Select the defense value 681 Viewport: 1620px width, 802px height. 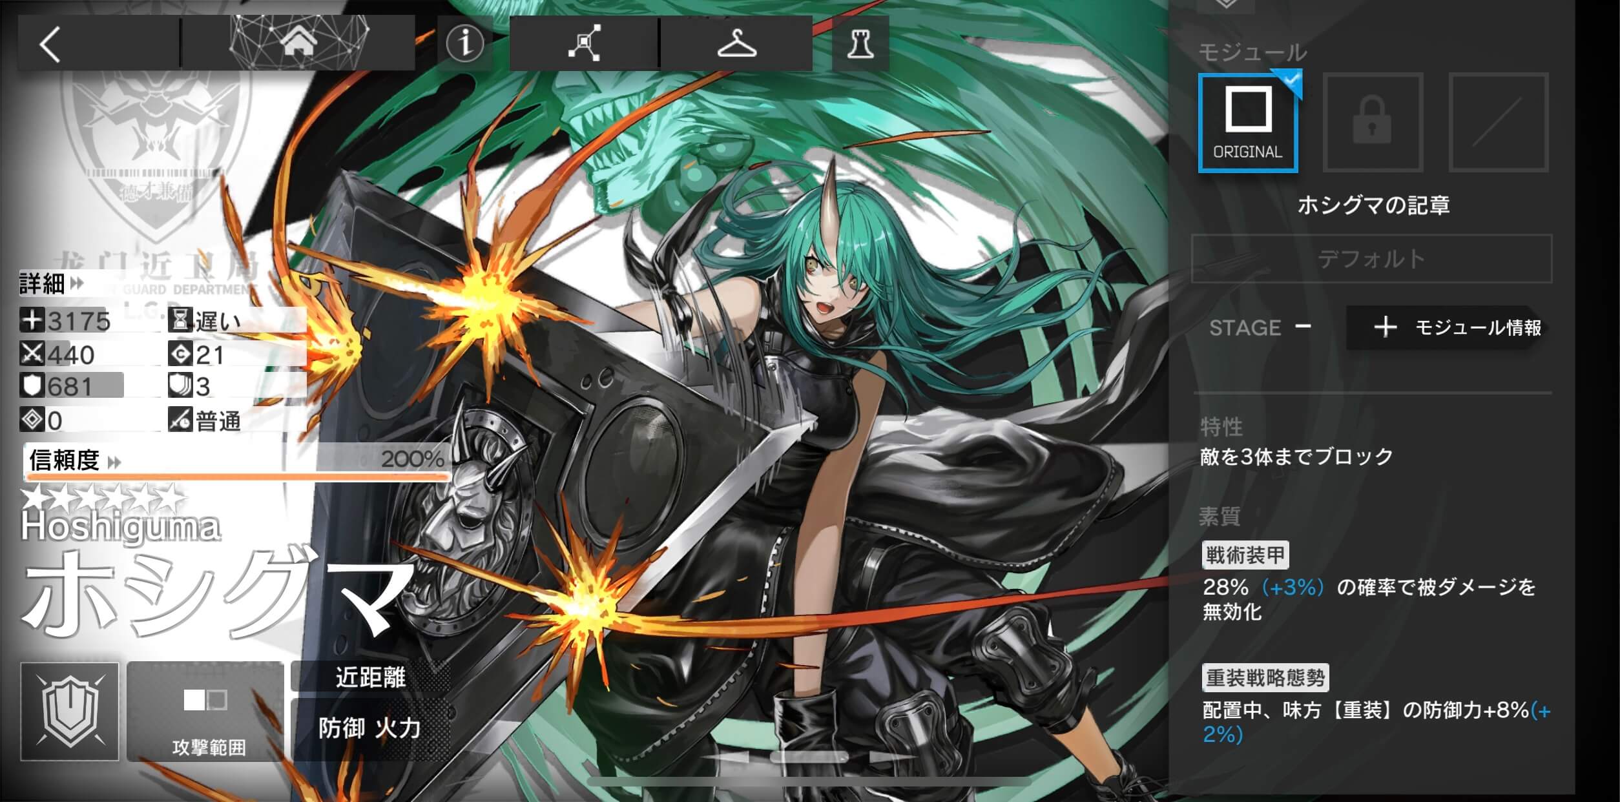click(x=70, y=386)
